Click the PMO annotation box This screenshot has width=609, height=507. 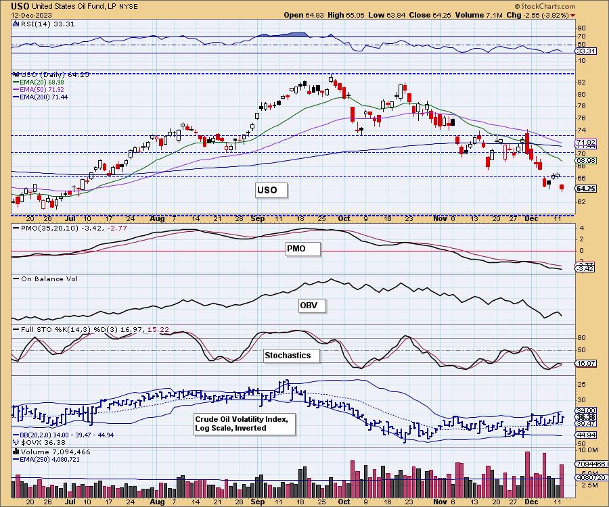(x=303, y=249)
